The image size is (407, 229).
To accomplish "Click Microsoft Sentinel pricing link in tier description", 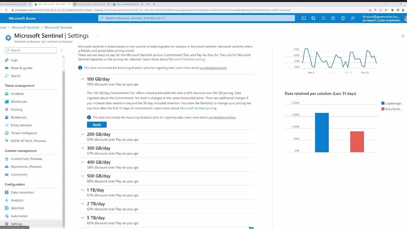I will click(198, 108).
